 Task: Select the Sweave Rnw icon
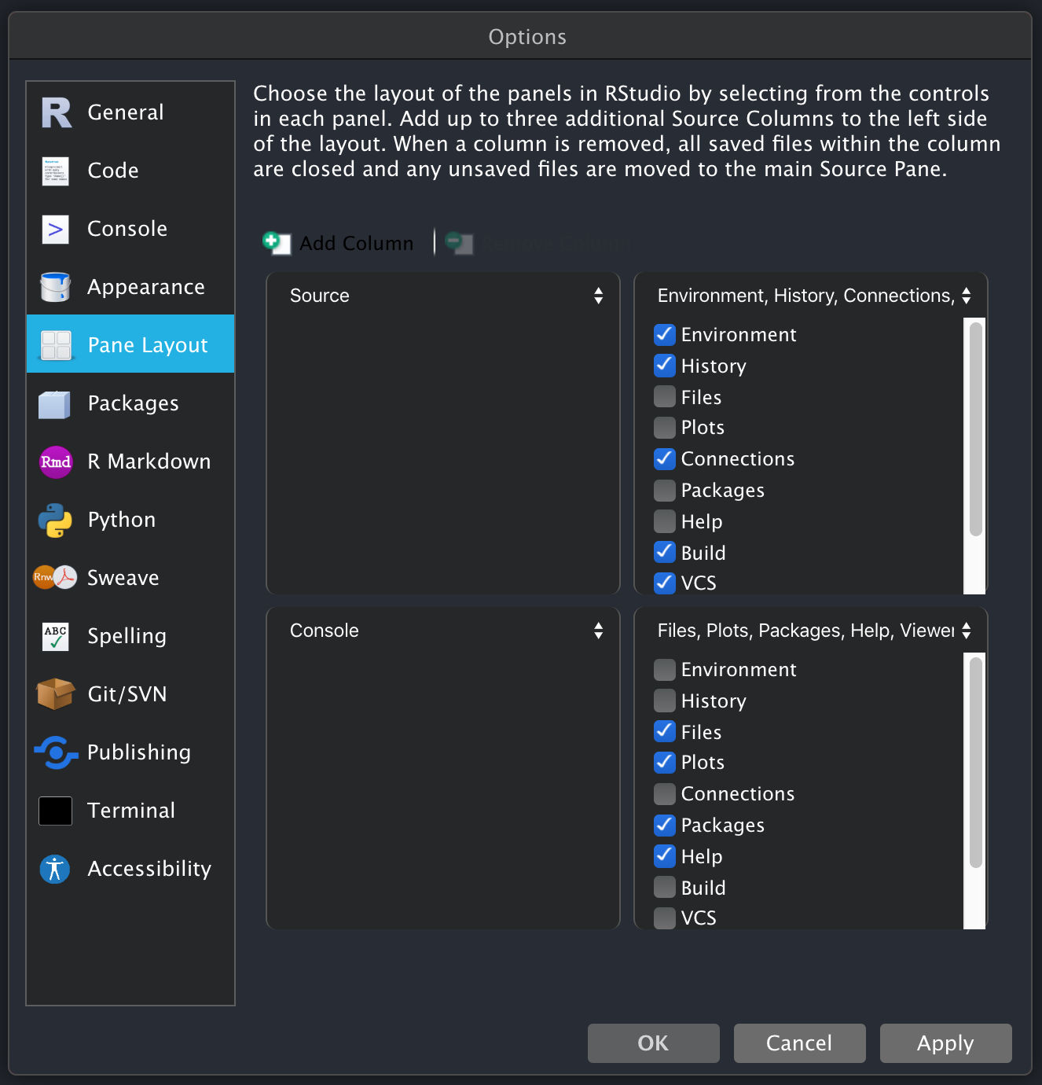[54, 577]
